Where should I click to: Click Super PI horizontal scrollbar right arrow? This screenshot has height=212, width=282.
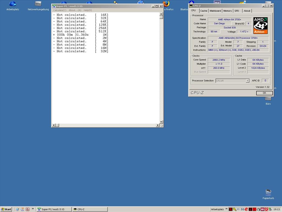pyautogui.click(x=158, y=125)
